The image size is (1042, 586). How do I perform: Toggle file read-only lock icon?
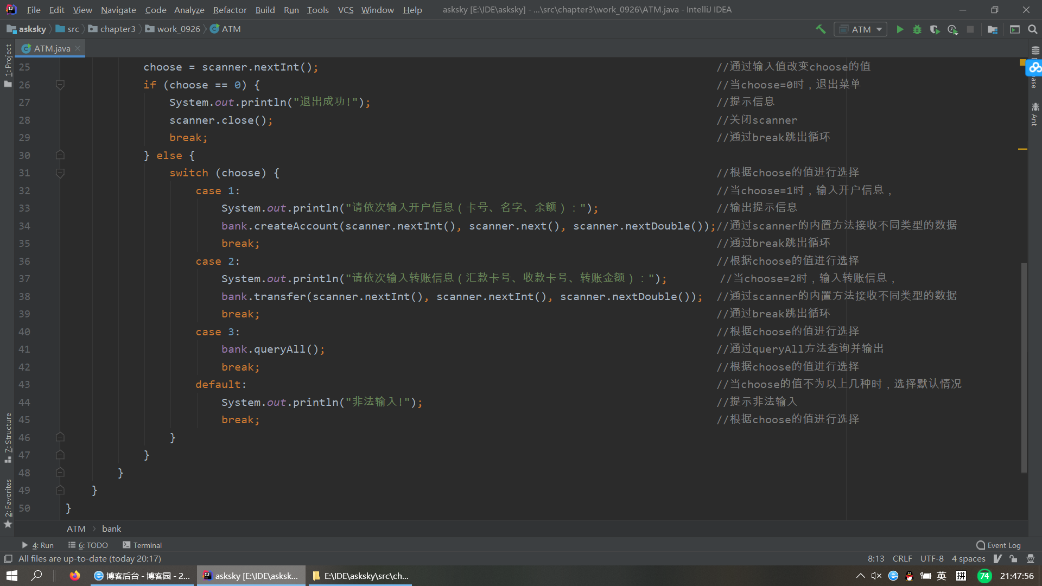click(x=1013, y=558)
